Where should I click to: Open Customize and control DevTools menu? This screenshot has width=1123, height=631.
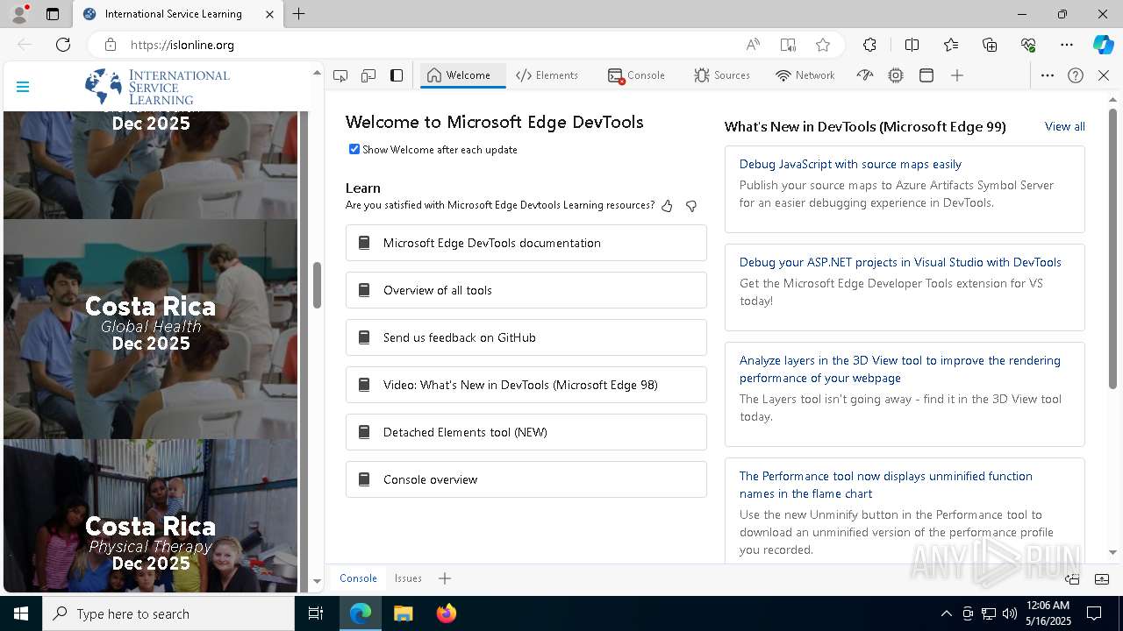[1048, 75]
